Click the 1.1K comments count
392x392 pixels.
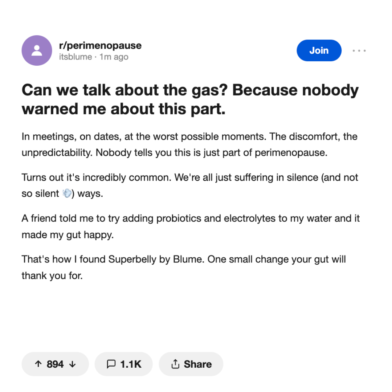(131, 364)
